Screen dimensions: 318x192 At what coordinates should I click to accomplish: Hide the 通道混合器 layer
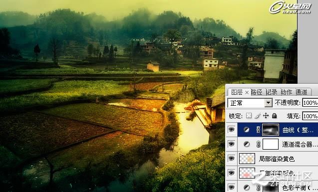coord(232,144)
